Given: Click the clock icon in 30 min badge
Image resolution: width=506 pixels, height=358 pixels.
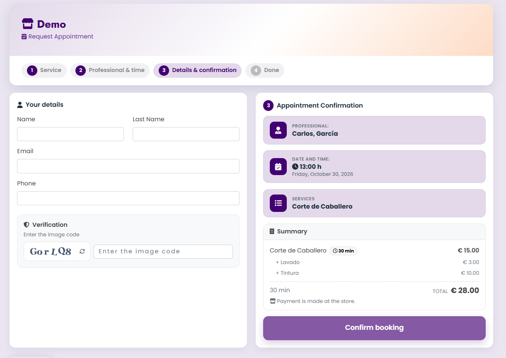Looking at the screenshot, I should click(x=335, y=251).
